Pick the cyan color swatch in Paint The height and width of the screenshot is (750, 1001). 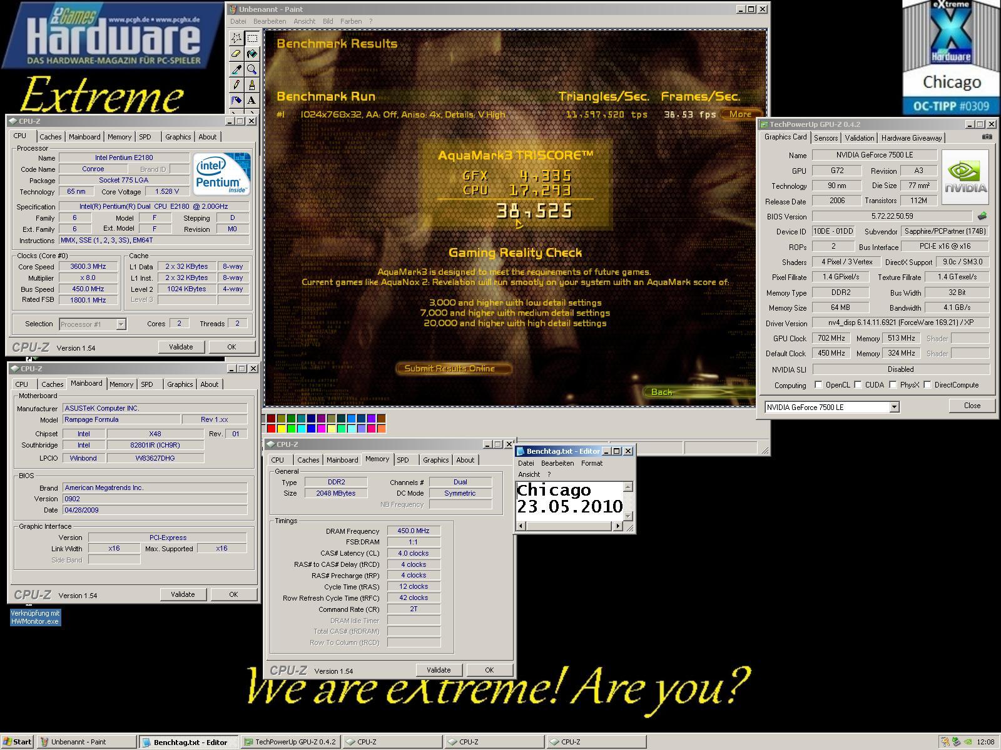(x=301, y=428)
